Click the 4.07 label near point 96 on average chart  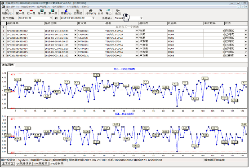coord(195,99)
